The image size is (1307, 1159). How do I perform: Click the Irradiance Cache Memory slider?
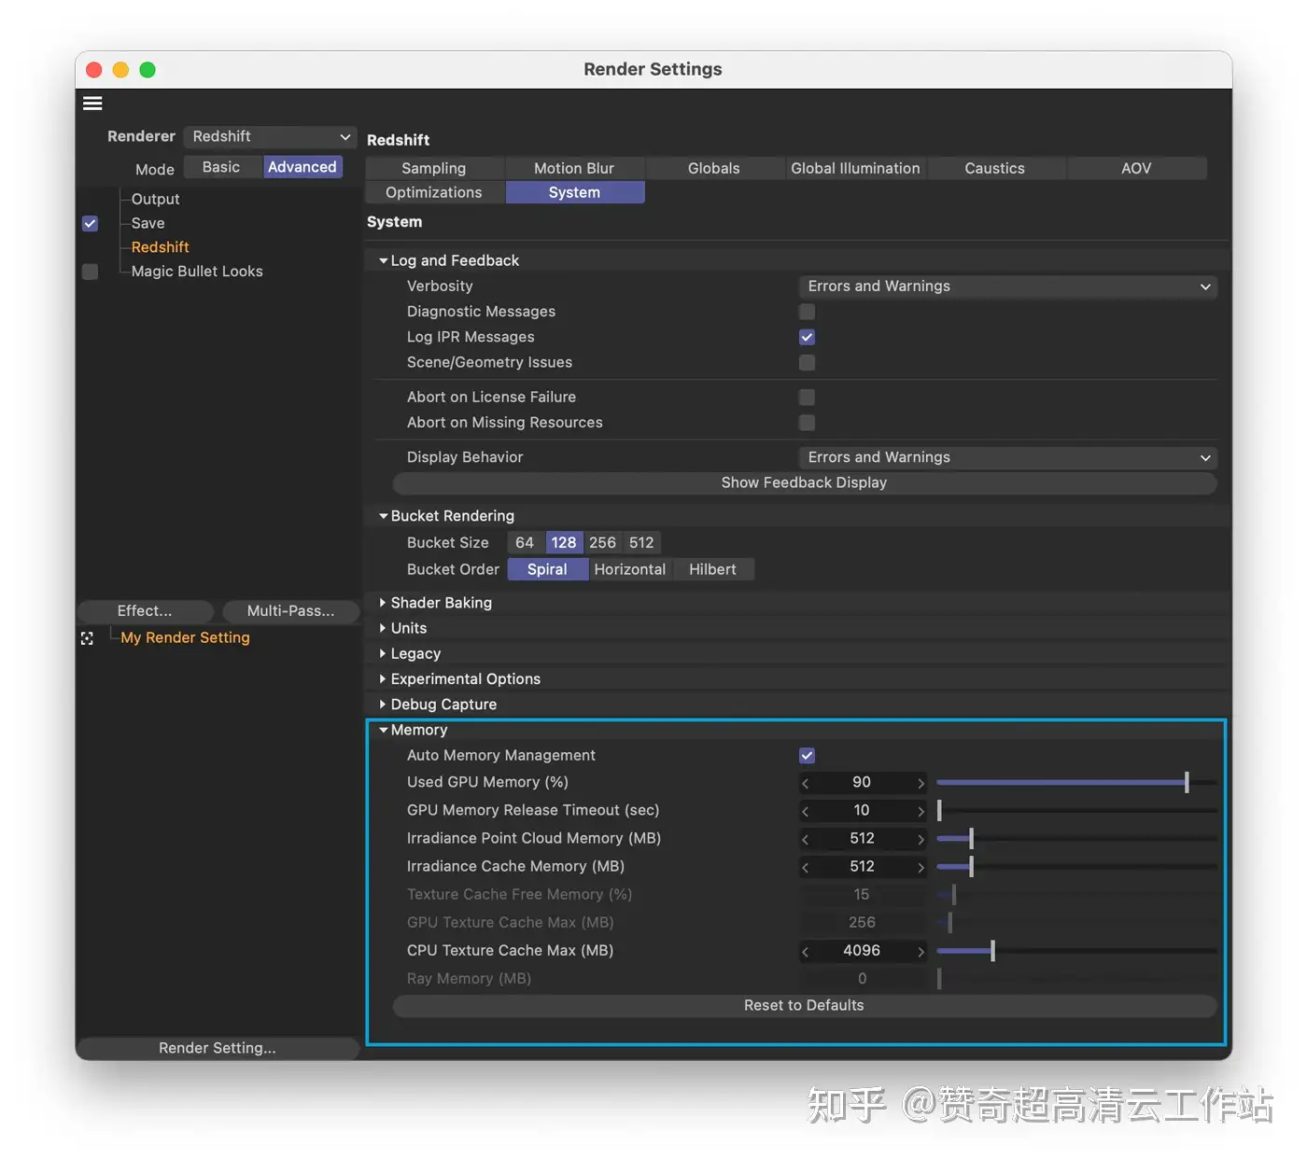click(x=1076, y=867)
